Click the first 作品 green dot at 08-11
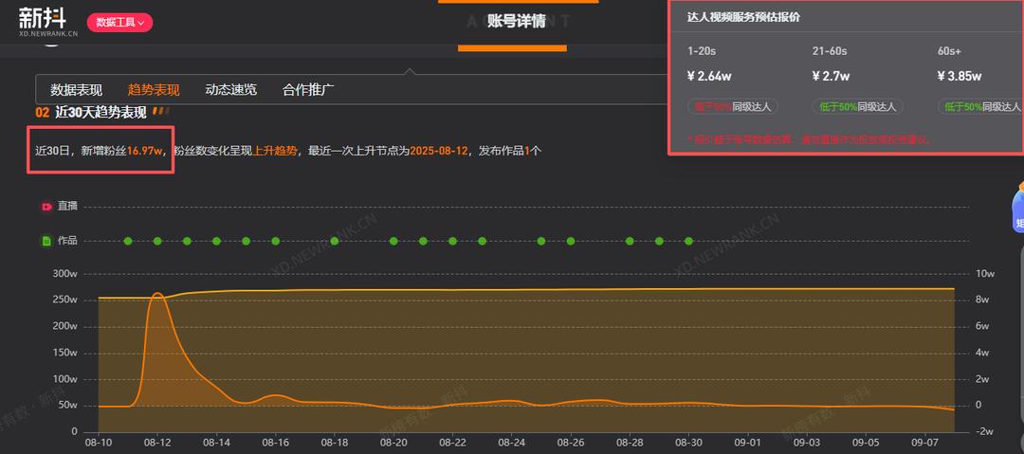 128,241
